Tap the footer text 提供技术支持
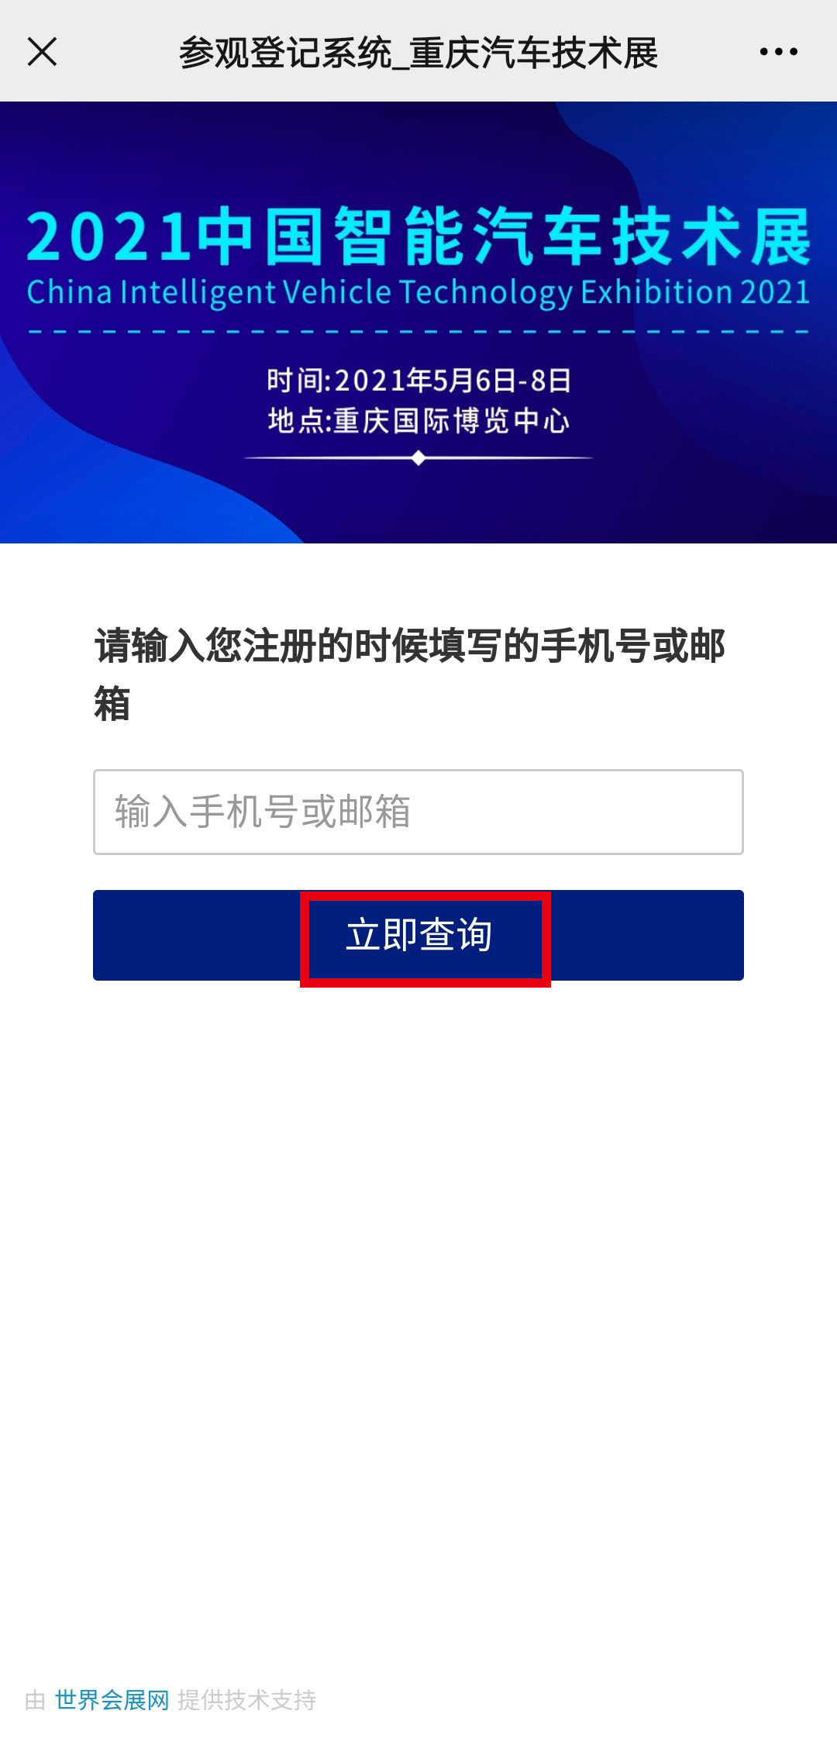Screen dimensions: 837x1759 246,1700
